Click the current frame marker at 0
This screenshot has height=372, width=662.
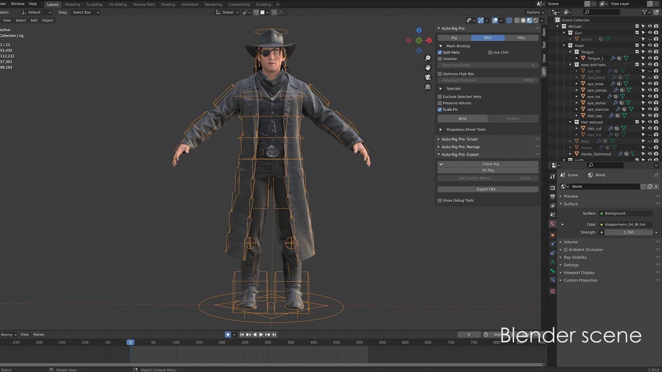tap(130, 342)
